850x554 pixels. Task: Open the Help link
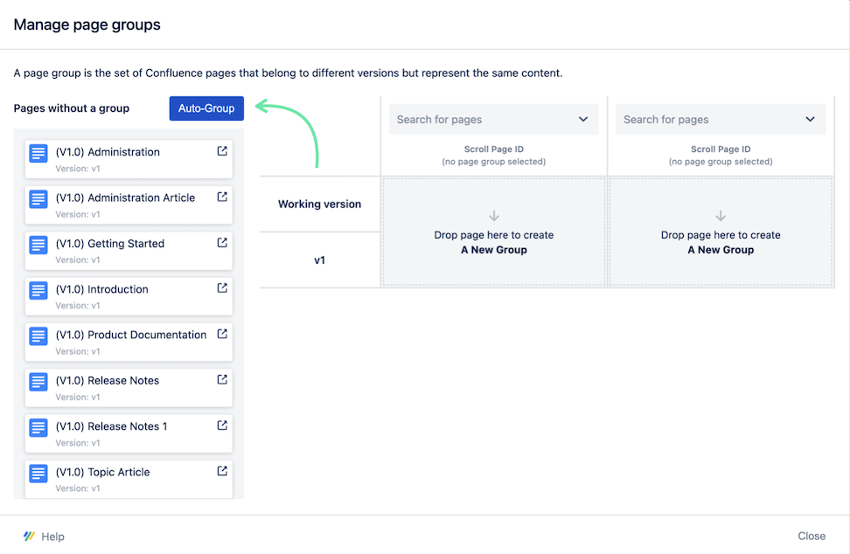coord(52,537)
